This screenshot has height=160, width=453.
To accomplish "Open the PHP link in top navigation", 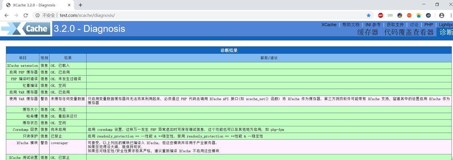I will pyautogui.click(x=429, y=25).
